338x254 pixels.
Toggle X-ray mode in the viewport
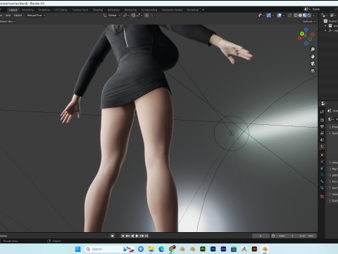[289, 16]
